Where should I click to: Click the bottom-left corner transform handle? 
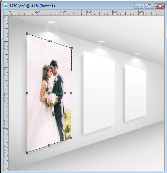click(x=27, y=152)
